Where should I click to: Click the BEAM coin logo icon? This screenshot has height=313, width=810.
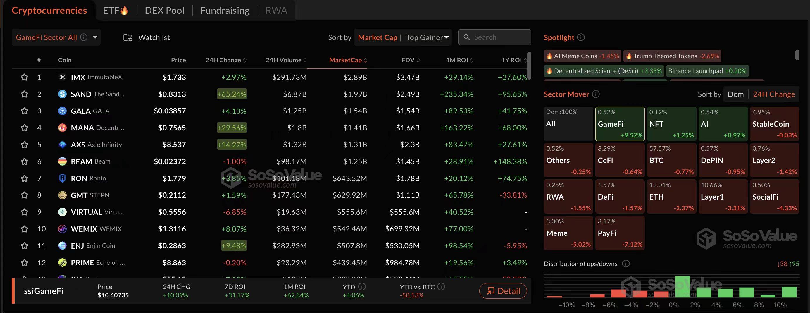pos(62,161)
